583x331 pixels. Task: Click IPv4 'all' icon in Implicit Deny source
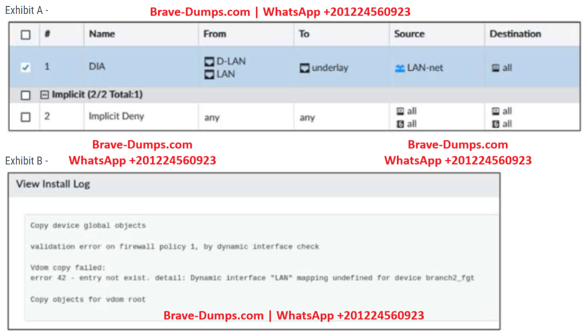(x=400, y=111)
